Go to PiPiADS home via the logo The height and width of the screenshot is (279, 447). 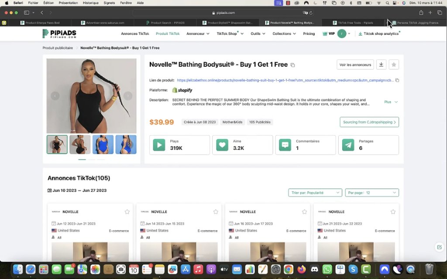click(x=59, y=34)
